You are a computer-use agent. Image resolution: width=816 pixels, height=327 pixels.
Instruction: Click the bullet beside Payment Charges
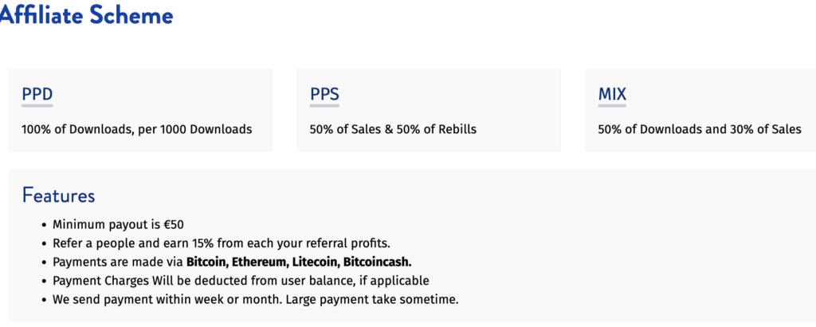[43, 282]
